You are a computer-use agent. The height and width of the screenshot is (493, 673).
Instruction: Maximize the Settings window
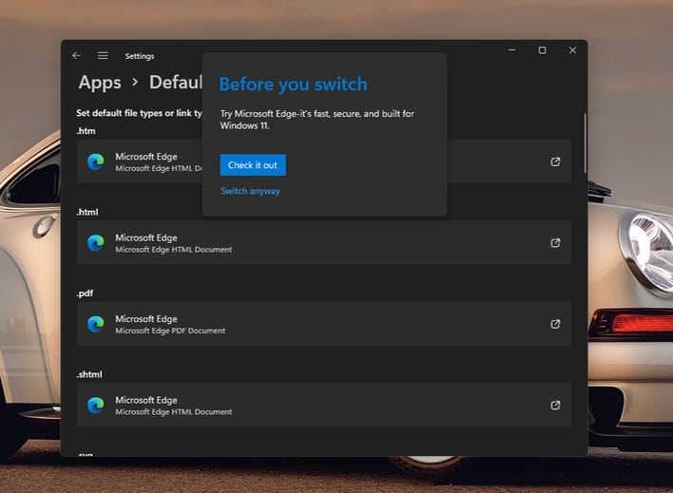(543, 50)
